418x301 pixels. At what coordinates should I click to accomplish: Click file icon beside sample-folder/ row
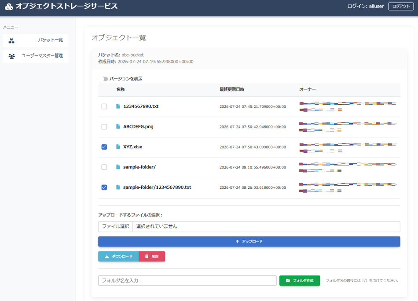(x=118, y=167)
